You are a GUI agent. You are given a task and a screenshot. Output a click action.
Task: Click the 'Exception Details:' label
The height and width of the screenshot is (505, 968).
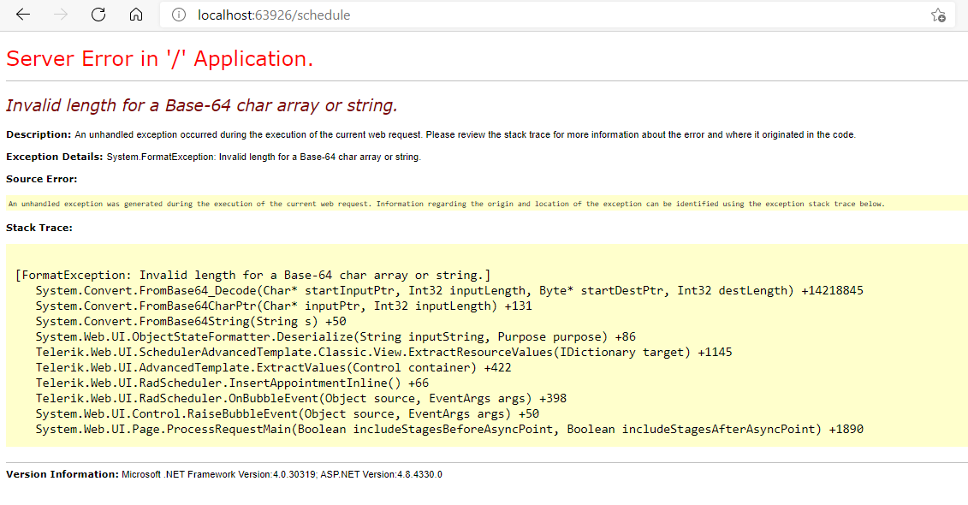point(54,157)
